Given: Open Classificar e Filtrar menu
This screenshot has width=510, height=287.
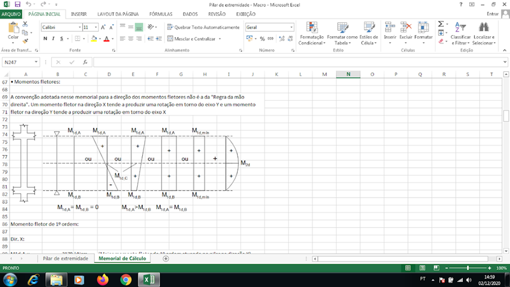Looking at the screenshot, I should (460, 34).
